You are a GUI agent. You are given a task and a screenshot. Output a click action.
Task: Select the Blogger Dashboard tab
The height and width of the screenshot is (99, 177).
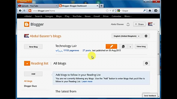click(79, 6)
